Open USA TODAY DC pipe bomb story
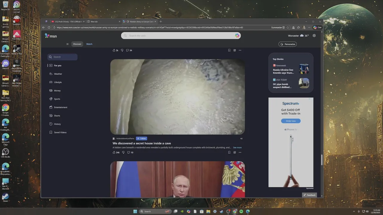The height and width of the screenshot is (215, 383). [291, 83]
